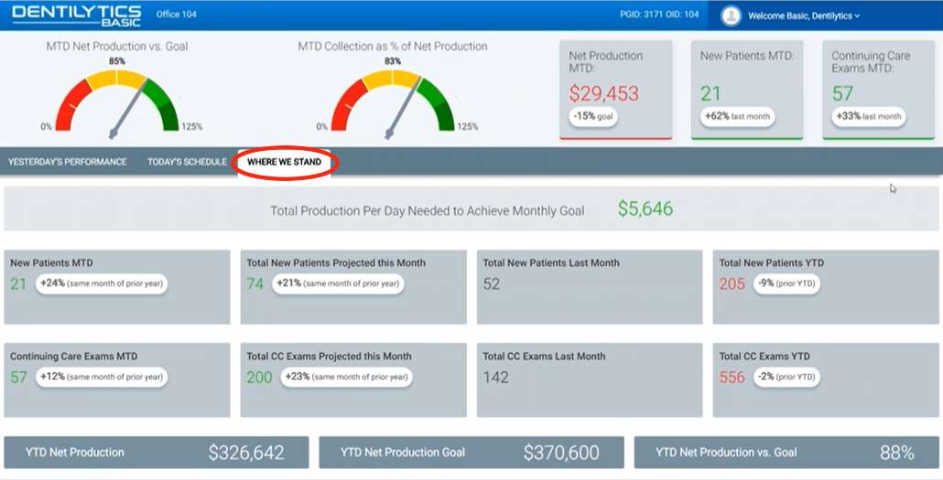Click the YTD Net Production Goal bar
The height and width of the screenshot is (480, 943).
click(x=471, y=452)
